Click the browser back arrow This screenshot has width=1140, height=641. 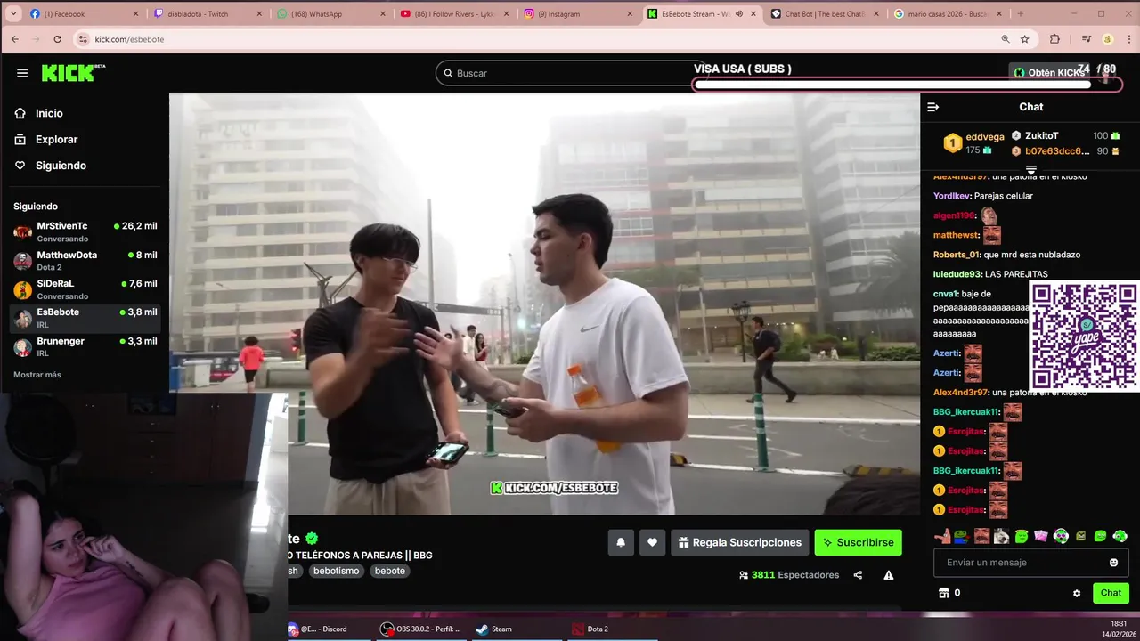click(x=15, y=39)
